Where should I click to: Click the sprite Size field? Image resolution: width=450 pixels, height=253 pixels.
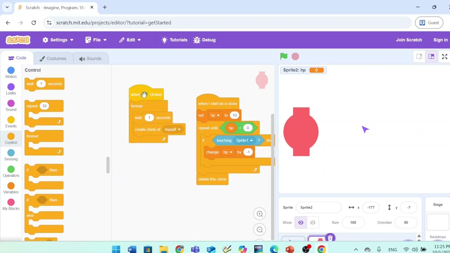pyautogui.click(x=353, y=222)
